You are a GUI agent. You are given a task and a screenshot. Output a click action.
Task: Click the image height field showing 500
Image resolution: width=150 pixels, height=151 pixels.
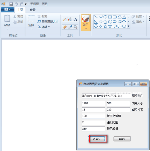118,103
